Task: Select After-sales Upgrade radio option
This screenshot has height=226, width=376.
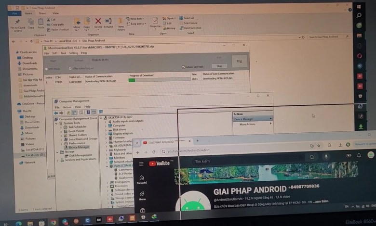Action: tap(70, 69)
